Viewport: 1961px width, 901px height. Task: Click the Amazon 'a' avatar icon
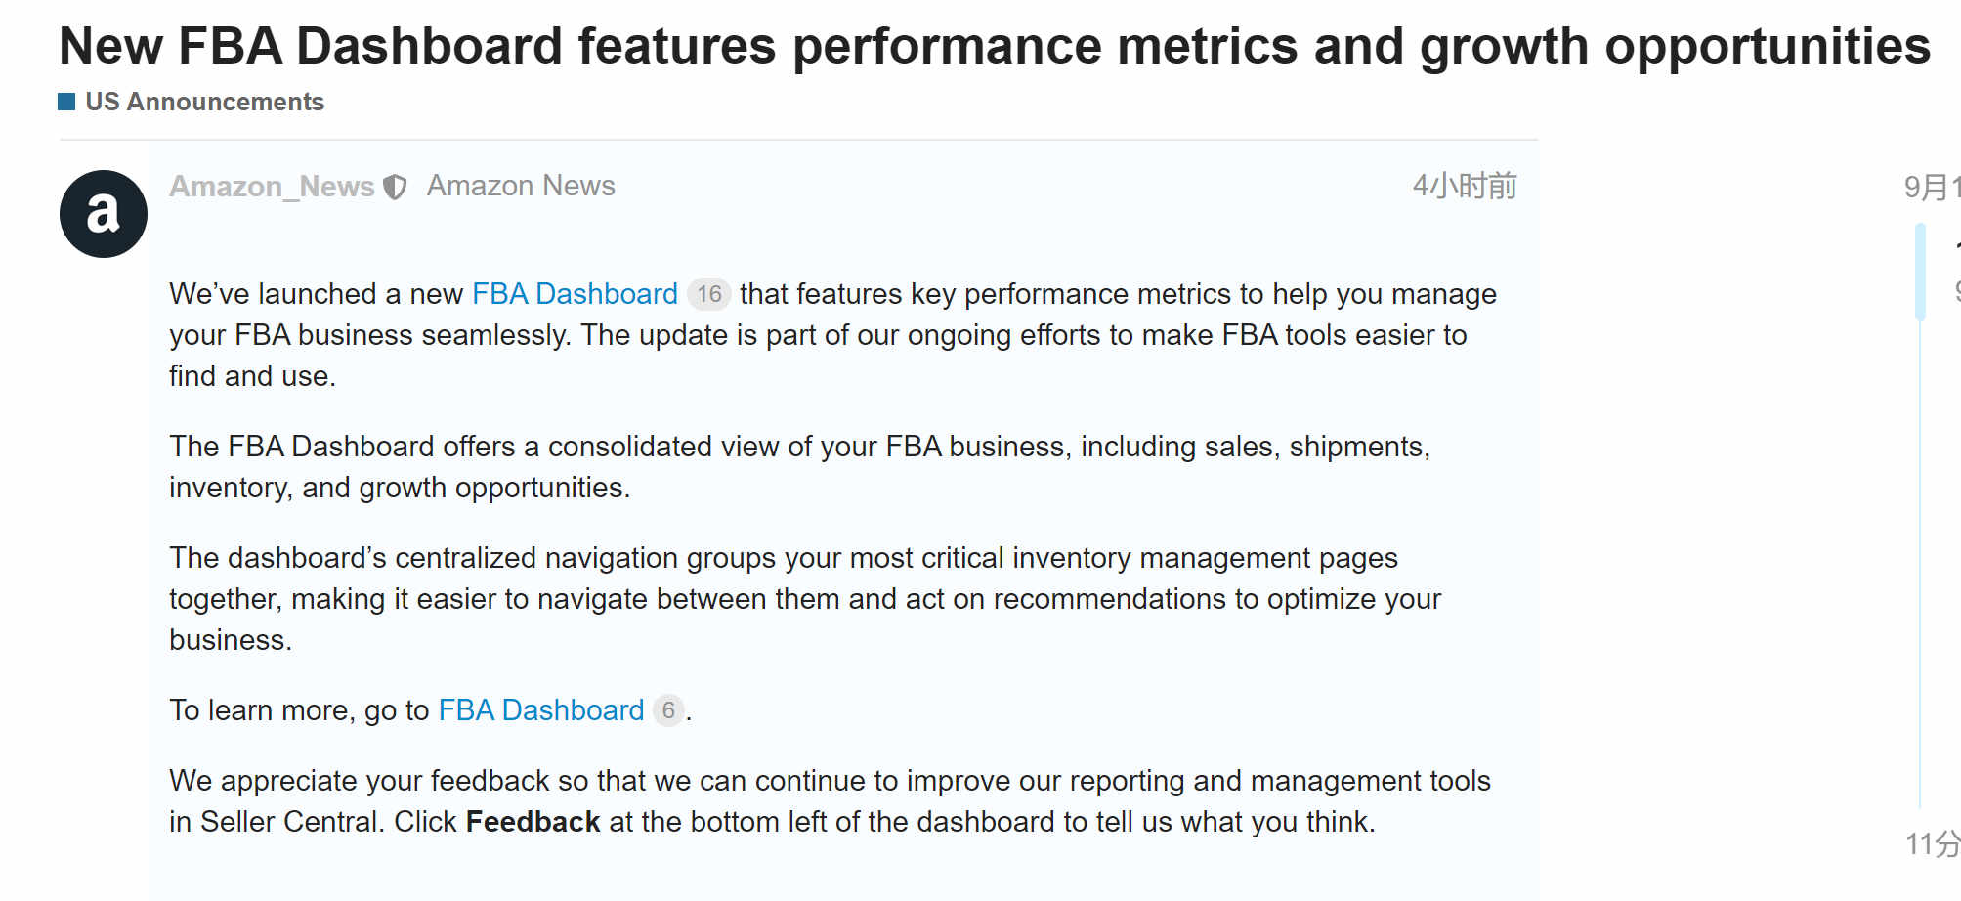coord(104,214)
